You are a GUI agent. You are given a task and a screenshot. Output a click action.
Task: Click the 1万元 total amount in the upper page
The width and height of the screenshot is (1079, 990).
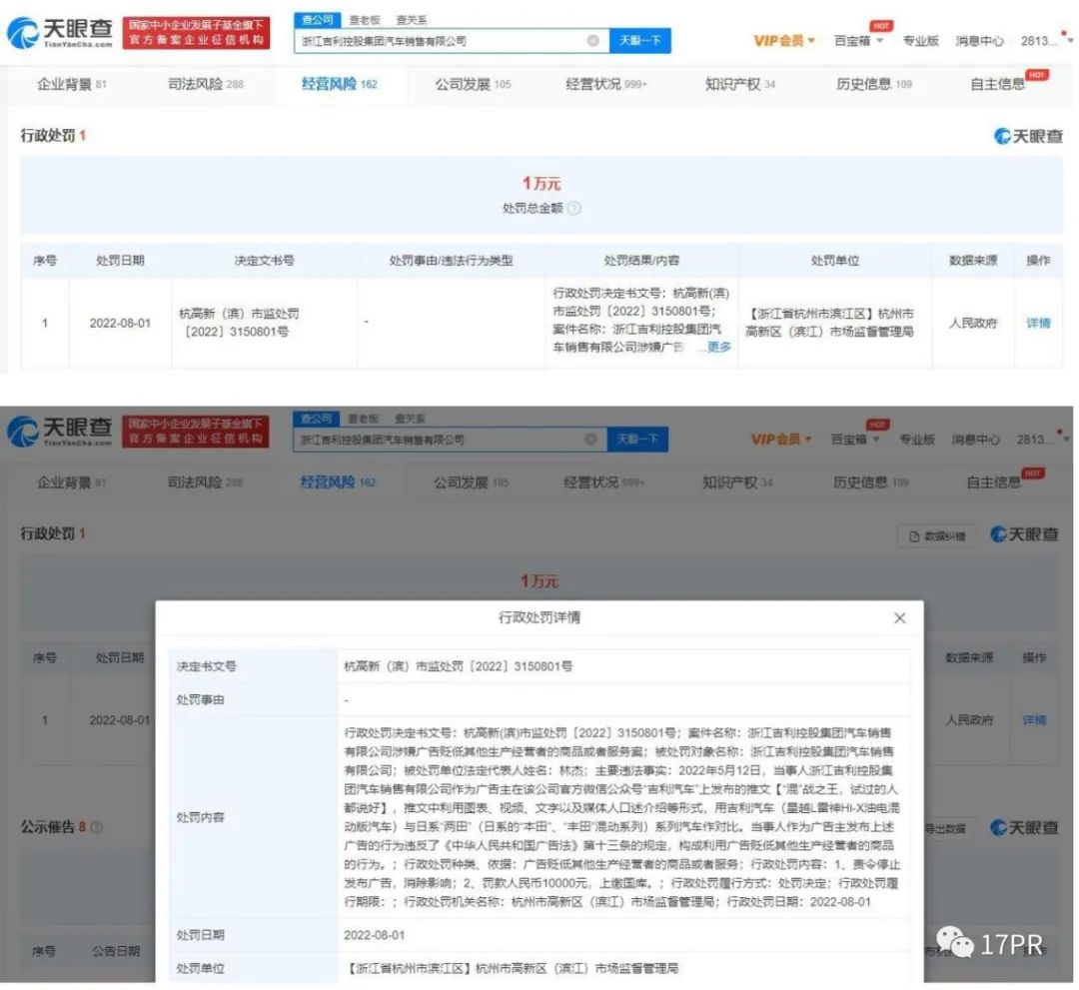(x=541, y=183)
